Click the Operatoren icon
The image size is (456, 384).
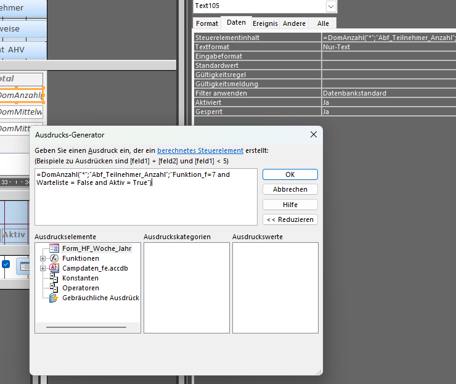pos(54,288)
